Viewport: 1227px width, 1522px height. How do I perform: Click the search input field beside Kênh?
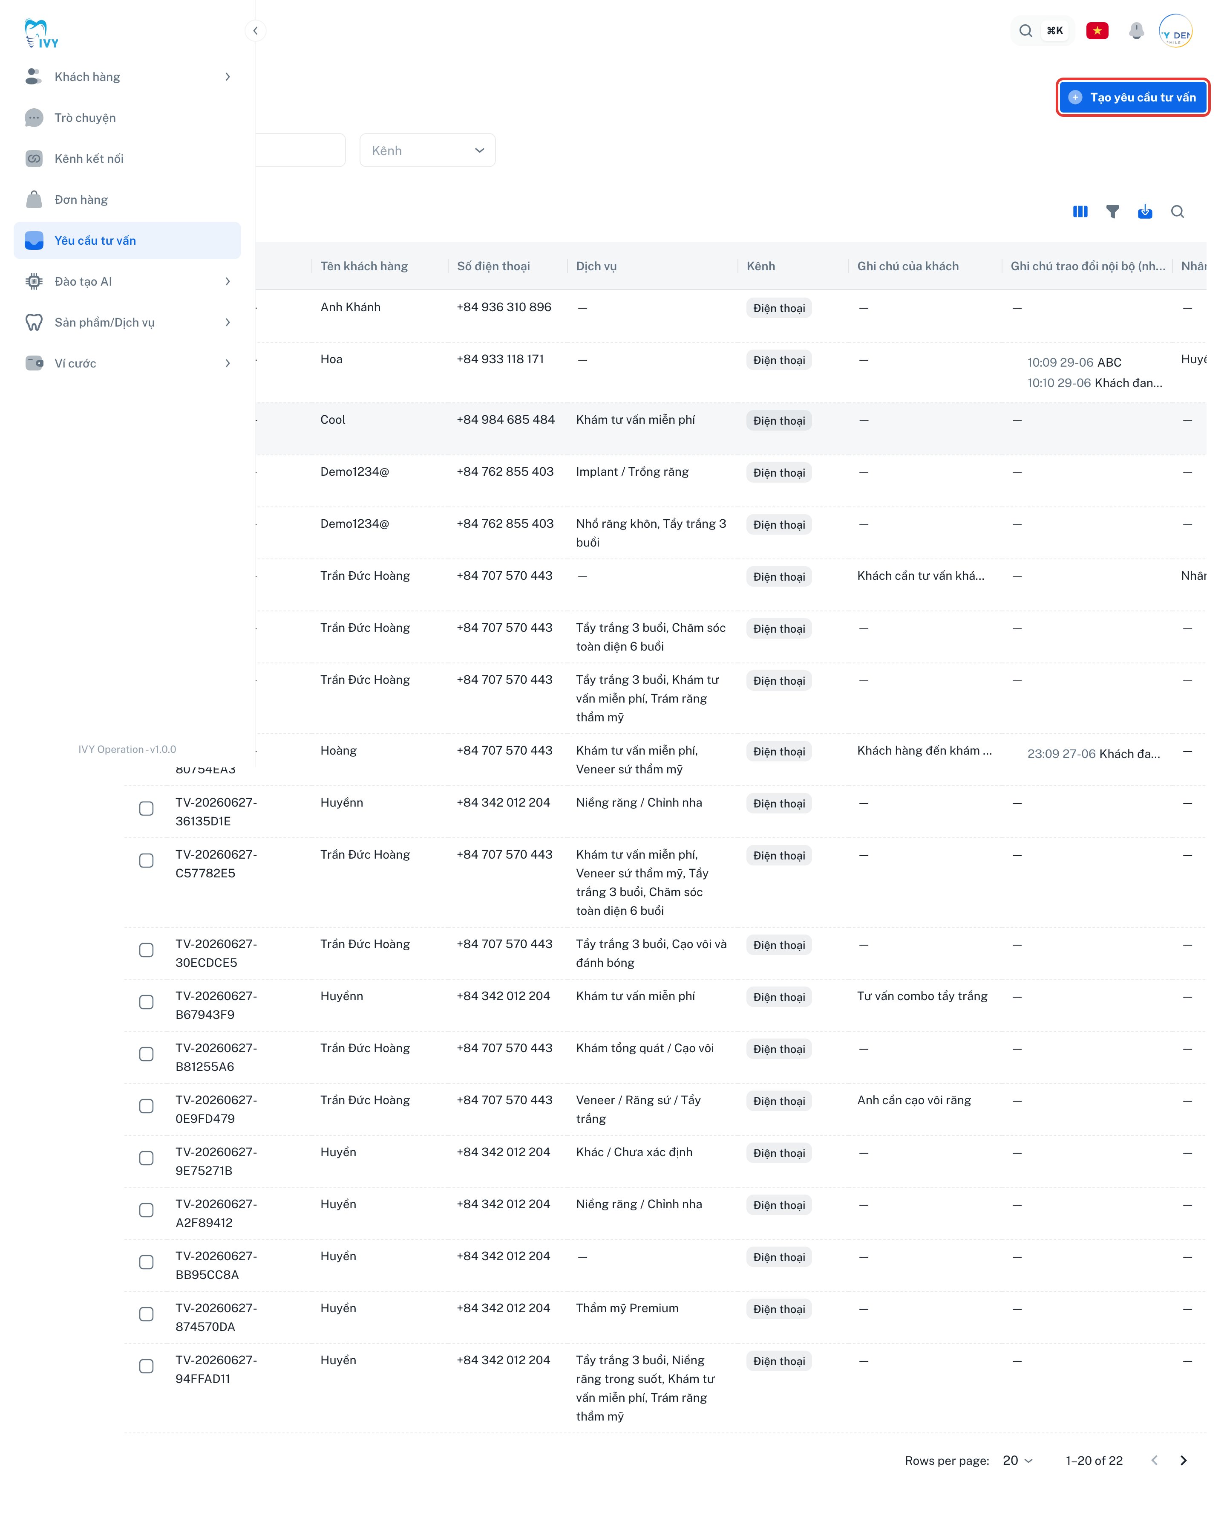pyautogui.click(x=300, y=150)
